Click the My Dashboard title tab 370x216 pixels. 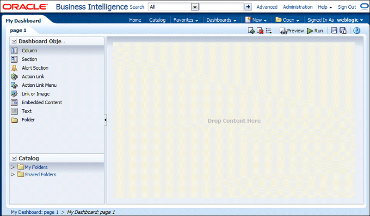point(23,21)
